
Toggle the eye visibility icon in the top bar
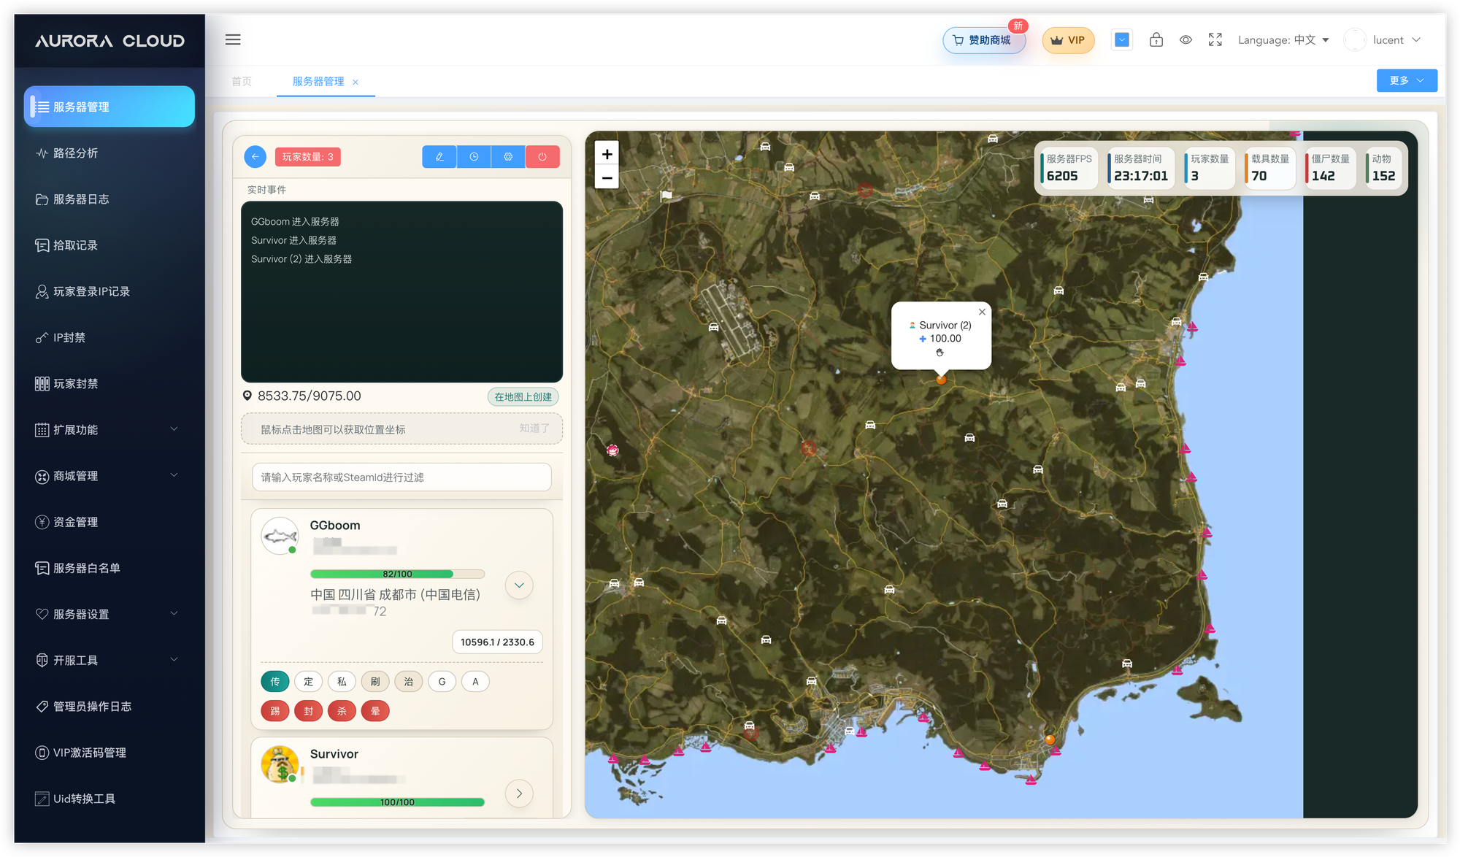[x=1186, y=39]
